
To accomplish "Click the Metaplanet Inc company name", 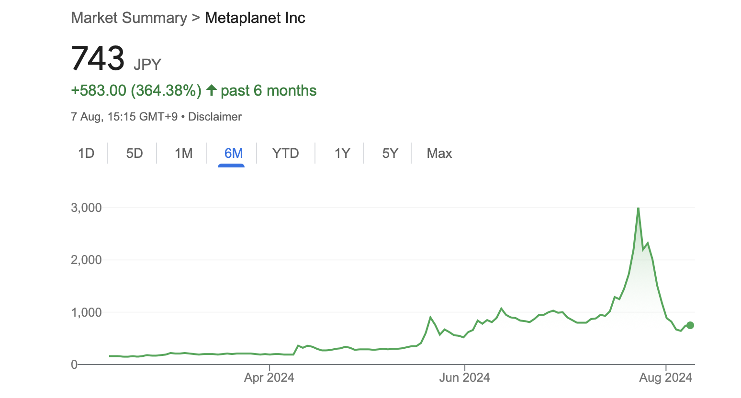I will (255, 18).
